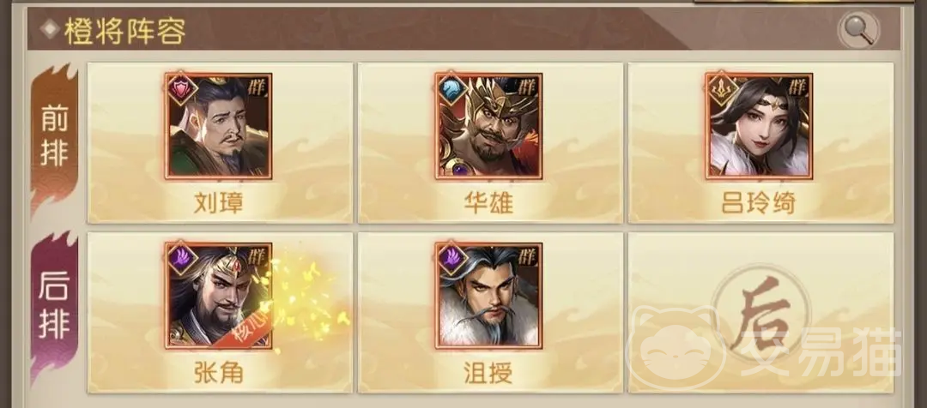Open the magnifier search icon
This screenshot has height=408, width=927.
[858, 29]
